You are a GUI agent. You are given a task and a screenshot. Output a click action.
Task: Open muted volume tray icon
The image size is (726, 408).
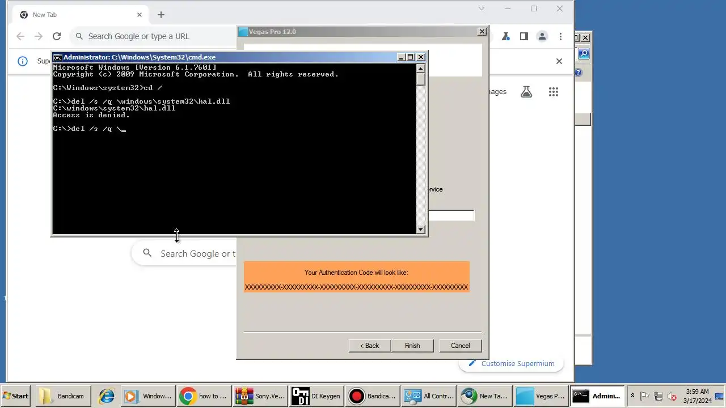[672, 396]
